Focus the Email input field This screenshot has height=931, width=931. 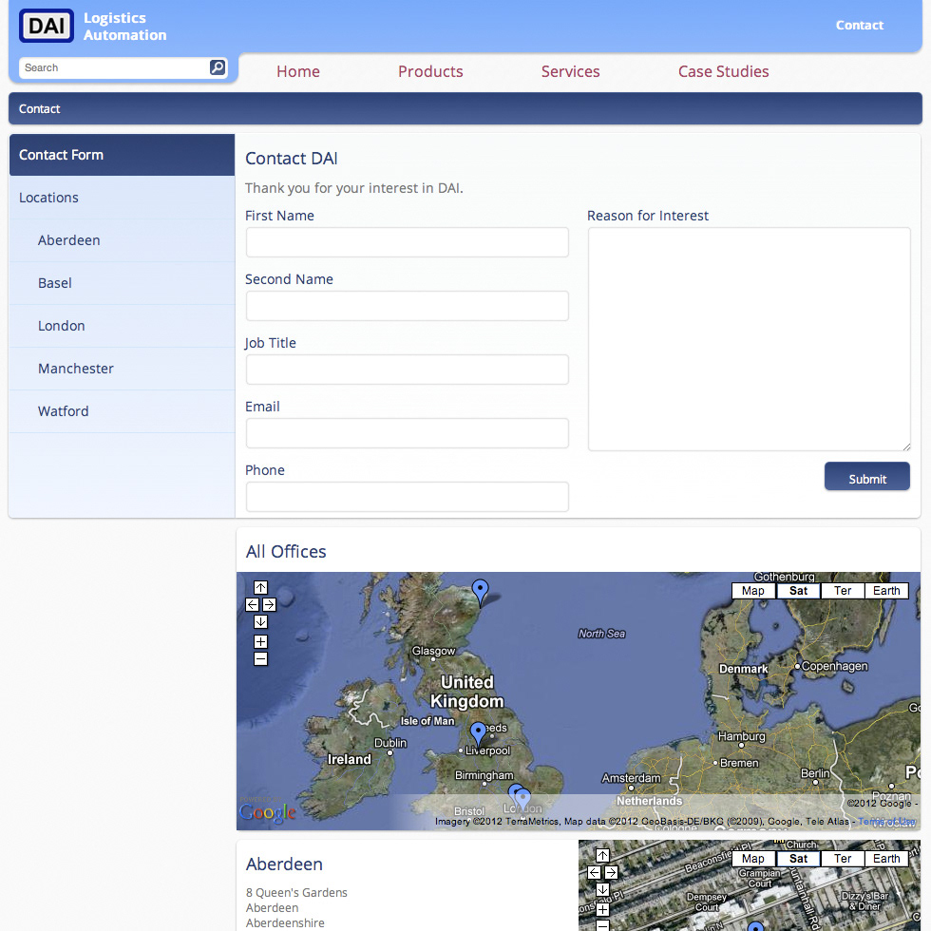pos(407,433)
